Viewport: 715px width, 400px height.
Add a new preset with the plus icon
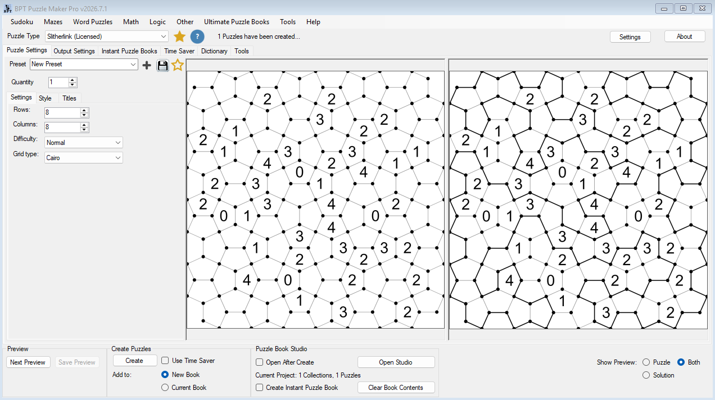click(147, 65)
